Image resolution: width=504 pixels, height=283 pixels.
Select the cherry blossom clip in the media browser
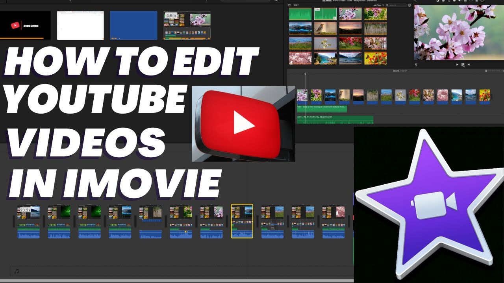click(x=350, y=14)
